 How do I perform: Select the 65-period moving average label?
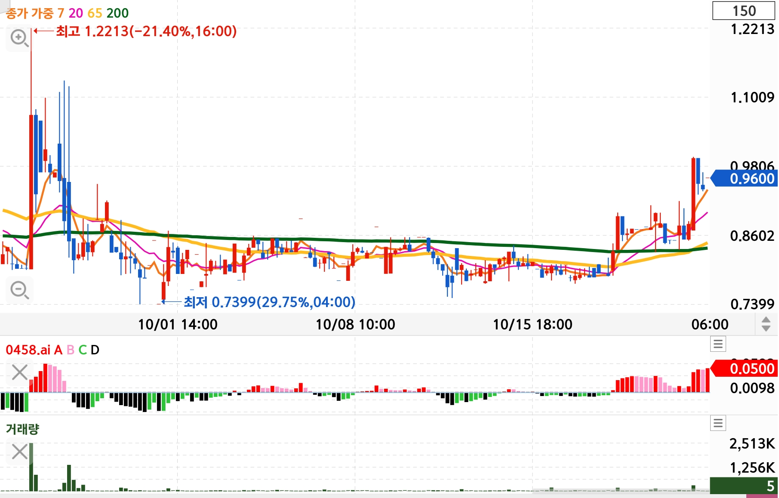(95, 13)
